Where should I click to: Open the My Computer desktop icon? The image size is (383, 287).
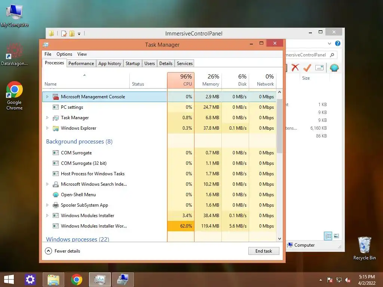click(x=15, y=15)
